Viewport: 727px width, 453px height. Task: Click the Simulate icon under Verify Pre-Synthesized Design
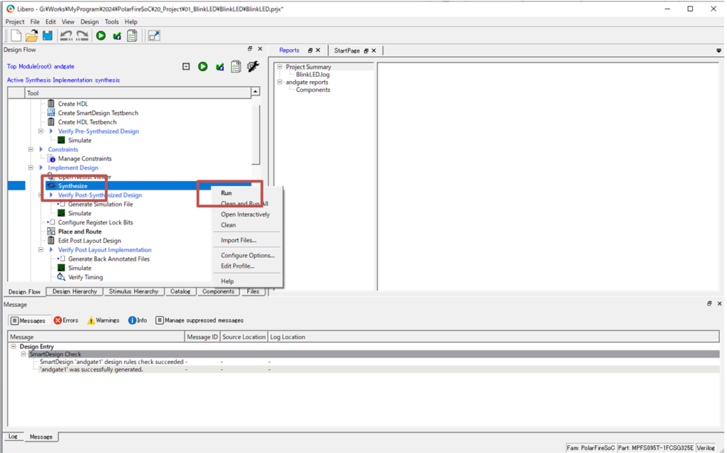click(x=61, y=141)
